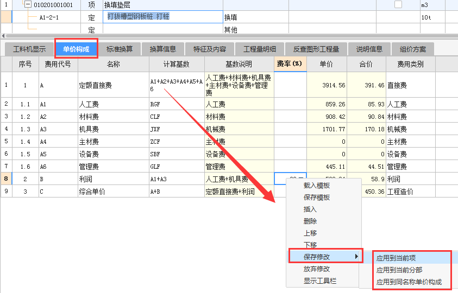The height and width of the screenshot is (293, 458).
Task: Tick the checkbox in the 换填垫层 row
Action: coord(398,4)
